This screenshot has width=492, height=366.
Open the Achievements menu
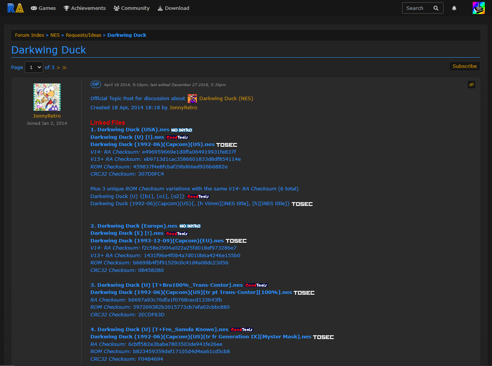[x=85, y=8]
